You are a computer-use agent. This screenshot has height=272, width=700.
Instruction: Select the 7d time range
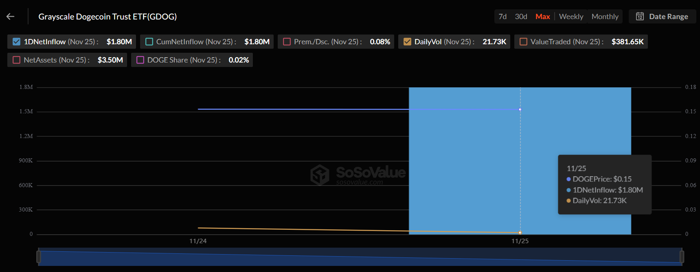pos(503,17)
